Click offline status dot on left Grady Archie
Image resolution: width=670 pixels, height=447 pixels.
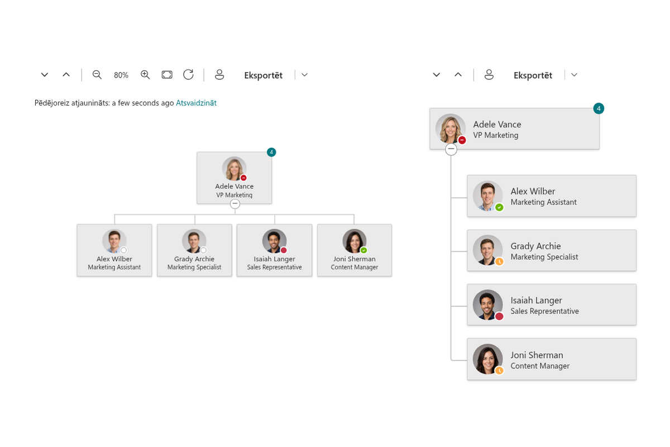tap(203, 250)
